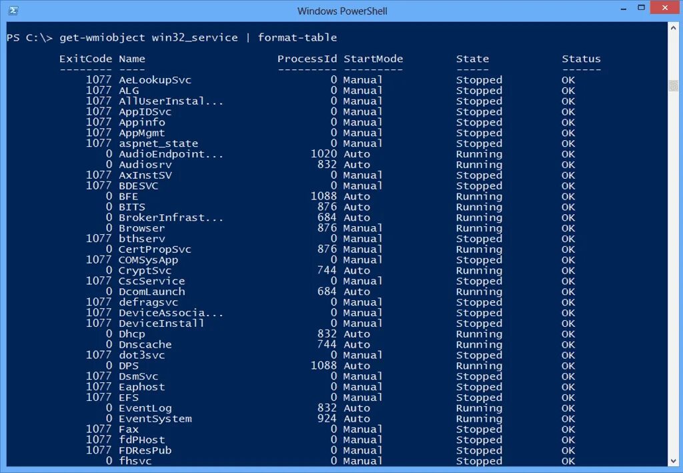Select the BDESVC service name

click(139, 186)
